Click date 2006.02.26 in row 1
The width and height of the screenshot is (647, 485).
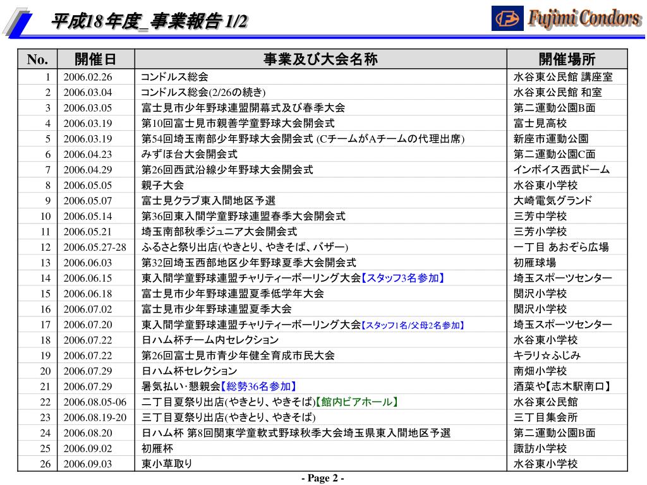[x=87, y=77]
